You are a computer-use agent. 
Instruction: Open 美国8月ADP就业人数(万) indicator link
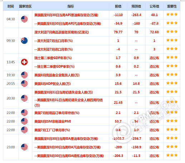53,84
